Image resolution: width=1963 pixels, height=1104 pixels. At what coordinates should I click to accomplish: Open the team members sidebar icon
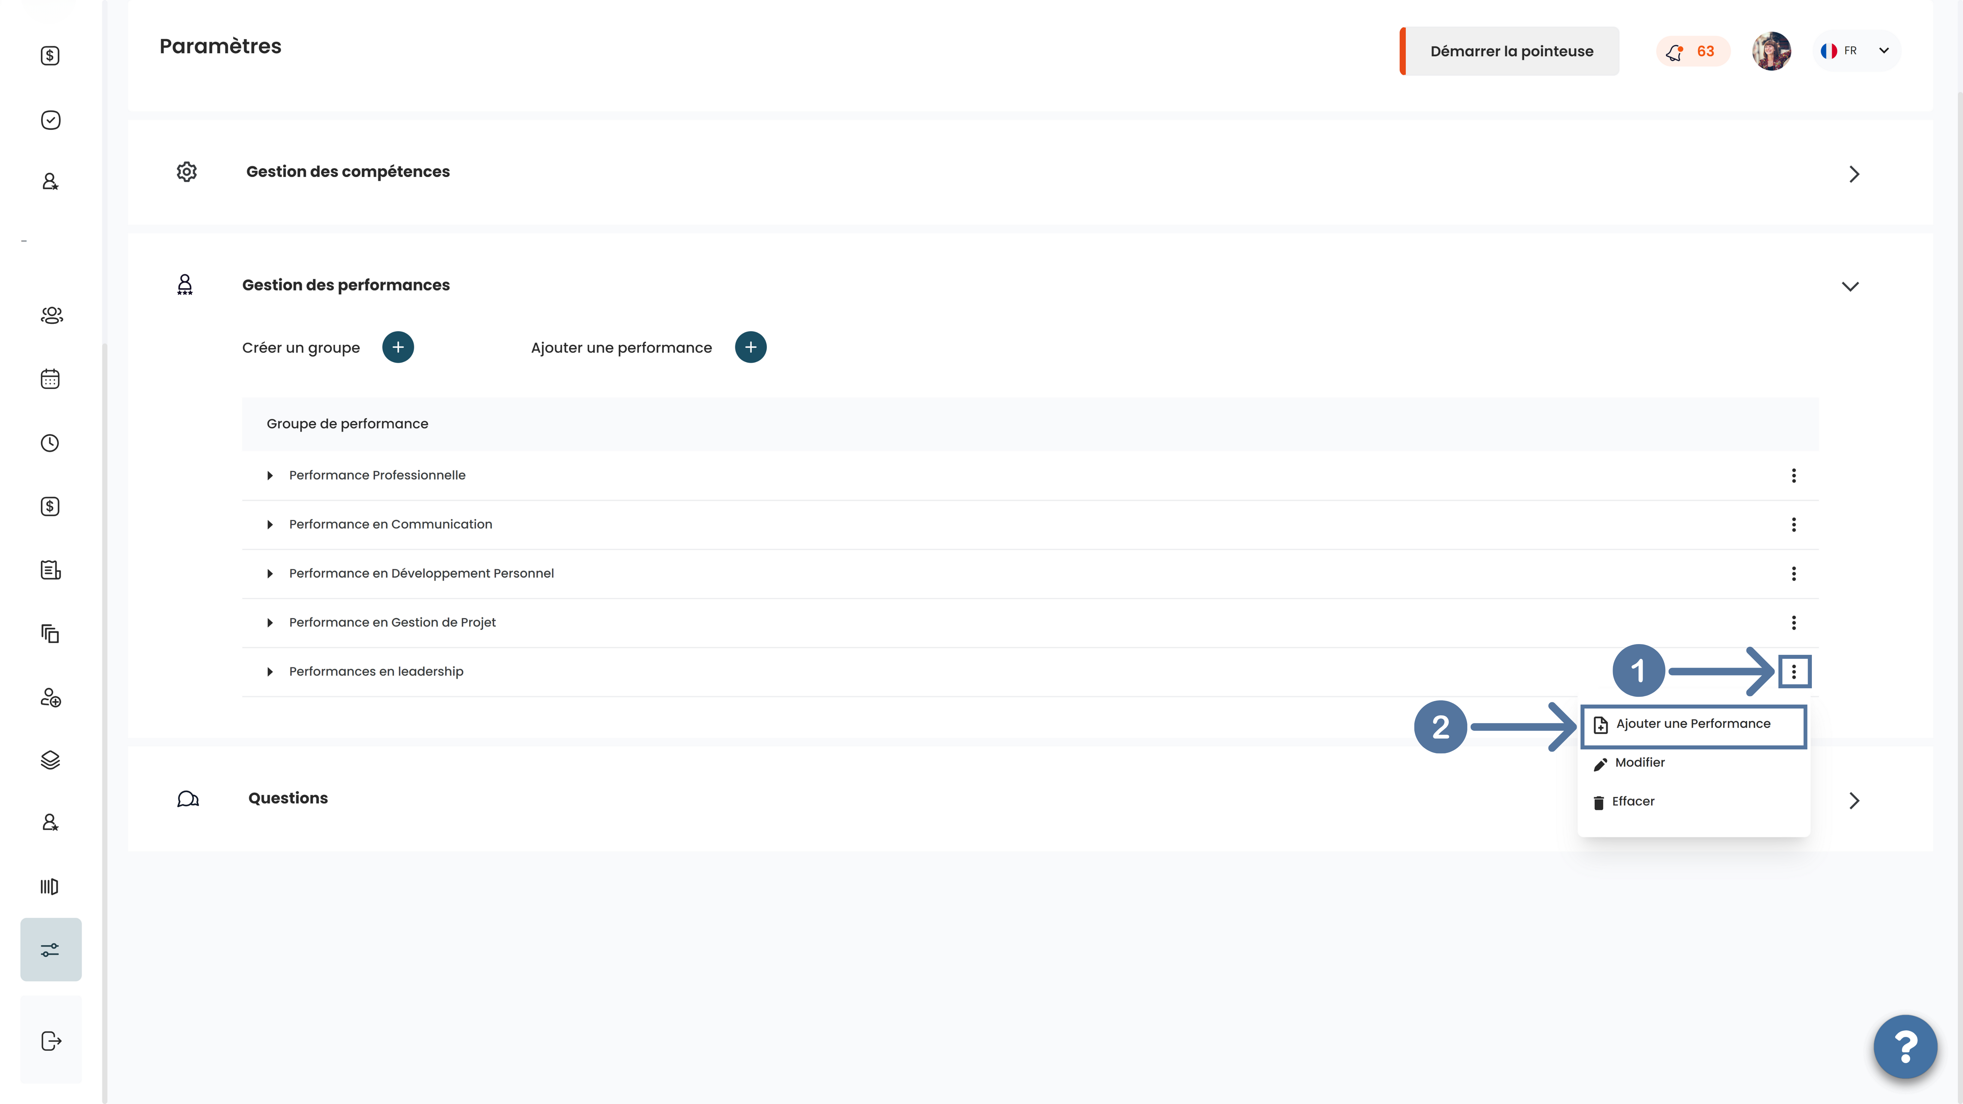51,315
